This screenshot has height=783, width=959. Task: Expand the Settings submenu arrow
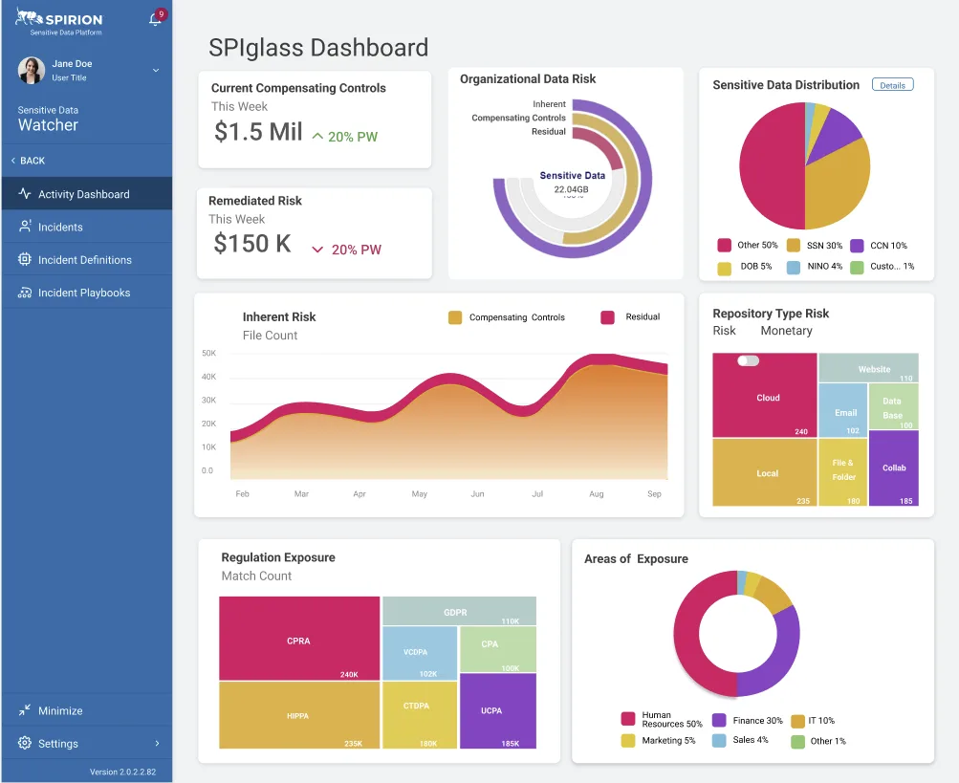[x=157, y=743]
